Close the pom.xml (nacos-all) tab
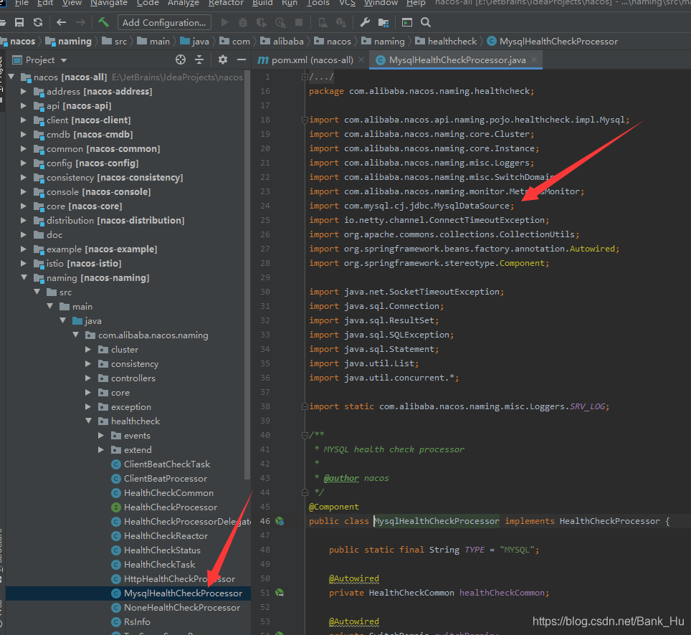Screen dimensions: 691x635 pos(361,60)
